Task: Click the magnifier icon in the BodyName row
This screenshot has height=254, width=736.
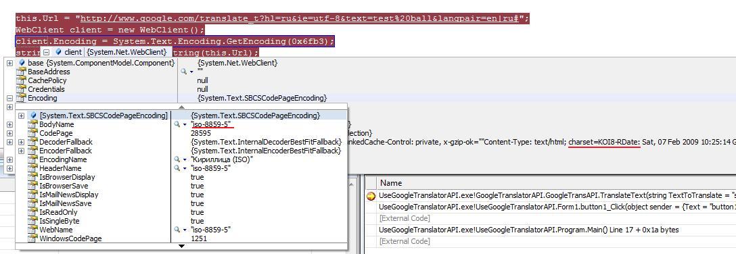Action: click(177, 124)
